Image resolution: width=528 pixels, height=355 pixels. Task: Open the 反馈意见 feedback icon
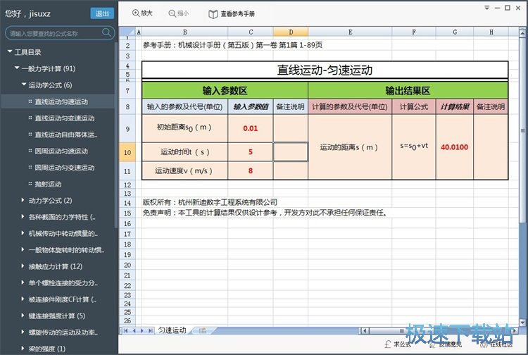tap(433, 344)
